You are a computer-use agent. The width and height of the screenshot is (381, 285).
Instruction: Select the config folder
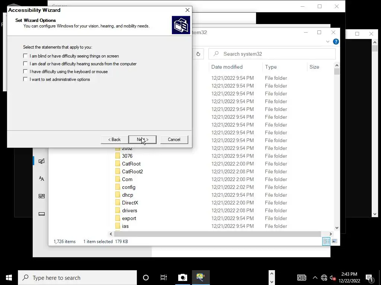pyautogui.click(x=128, y=187)
